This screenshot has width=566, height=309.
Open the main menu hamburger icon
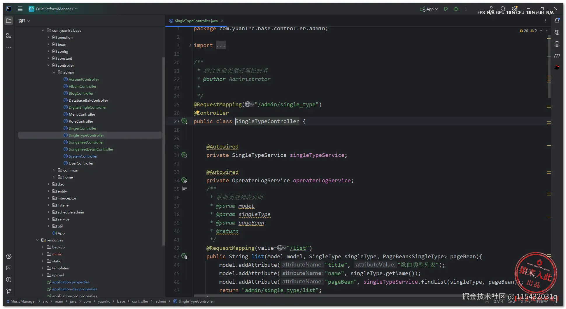point(20,9)
